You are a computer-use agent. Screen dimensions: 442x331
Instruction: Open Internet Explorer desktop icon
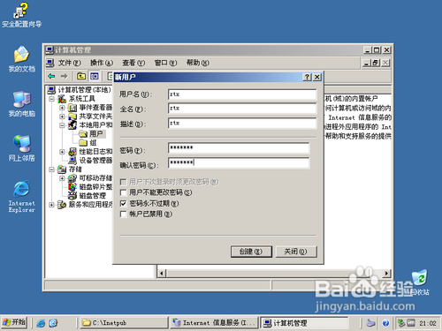(x=21, y=196)
